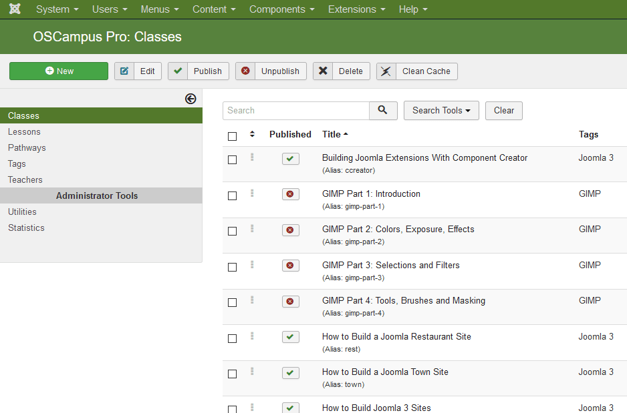Click the Clean Cache broom icon

386,71
